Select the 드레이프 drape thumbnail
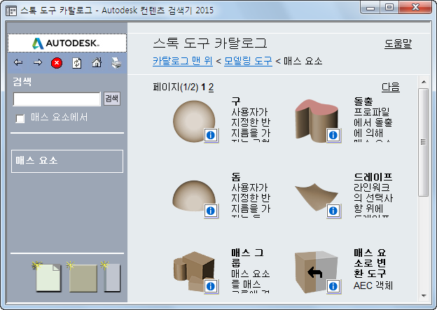The height and width of the screenshot is (310, 437). click(x=317, y=197)
